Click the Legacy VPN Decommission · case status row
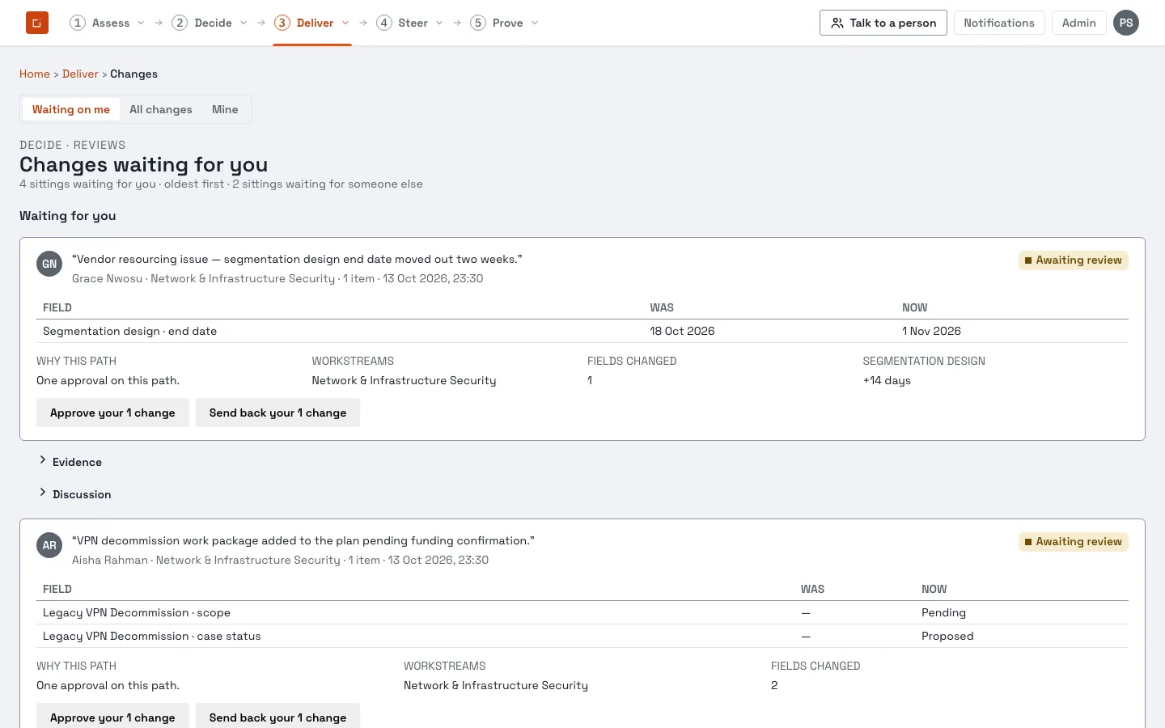The width and height of the screenshot is (1165, 728). [x=582, y=636]
